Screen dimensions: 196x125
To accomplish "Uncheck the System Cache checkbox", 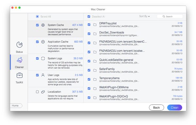I will coord(37,25).
